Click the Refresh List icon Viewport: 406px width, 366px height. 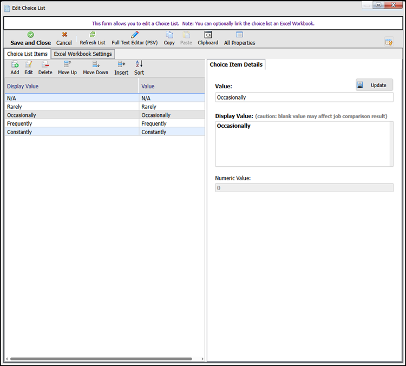pyautogui.click(x=93, y=35)
